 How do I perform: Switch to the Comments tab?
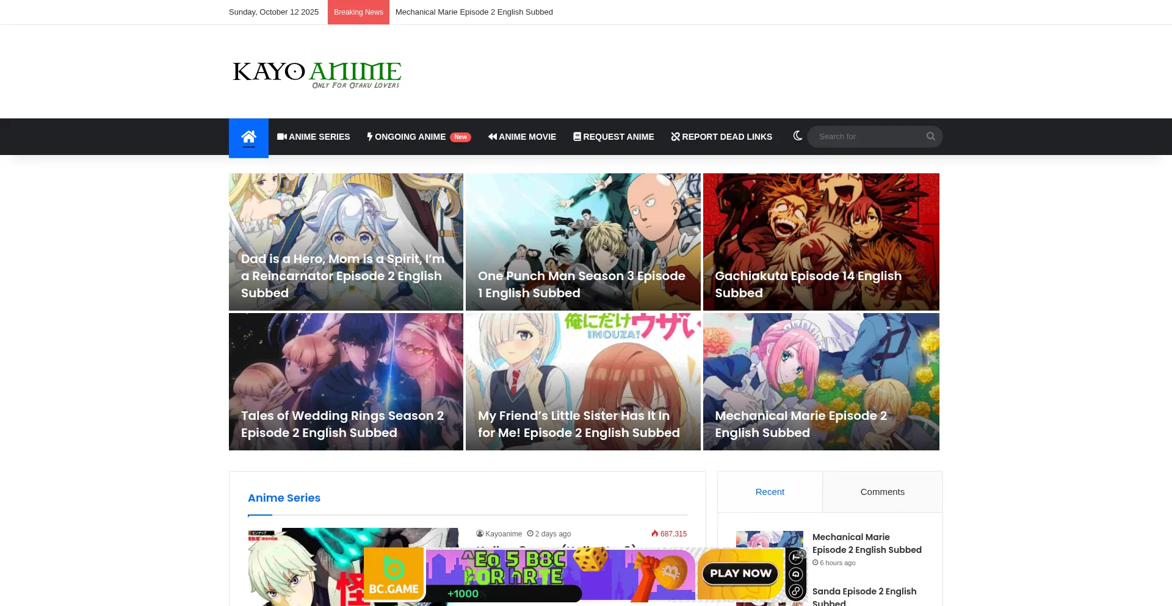click(882, 492)
